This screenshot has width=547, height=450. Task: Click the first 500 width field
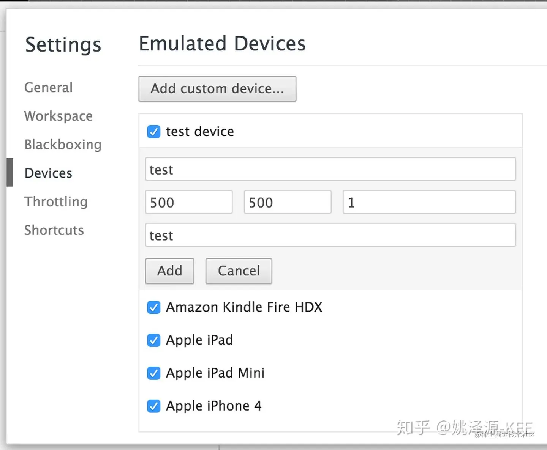[x=188, y=202]
